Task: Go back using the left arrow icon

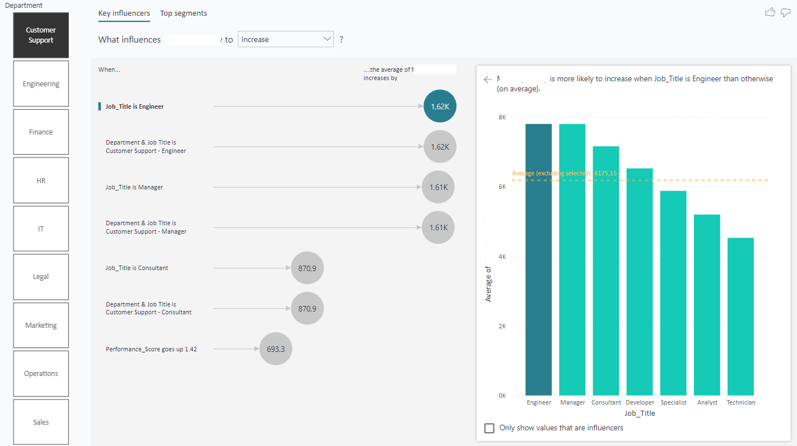Action: tap(488, 80)
